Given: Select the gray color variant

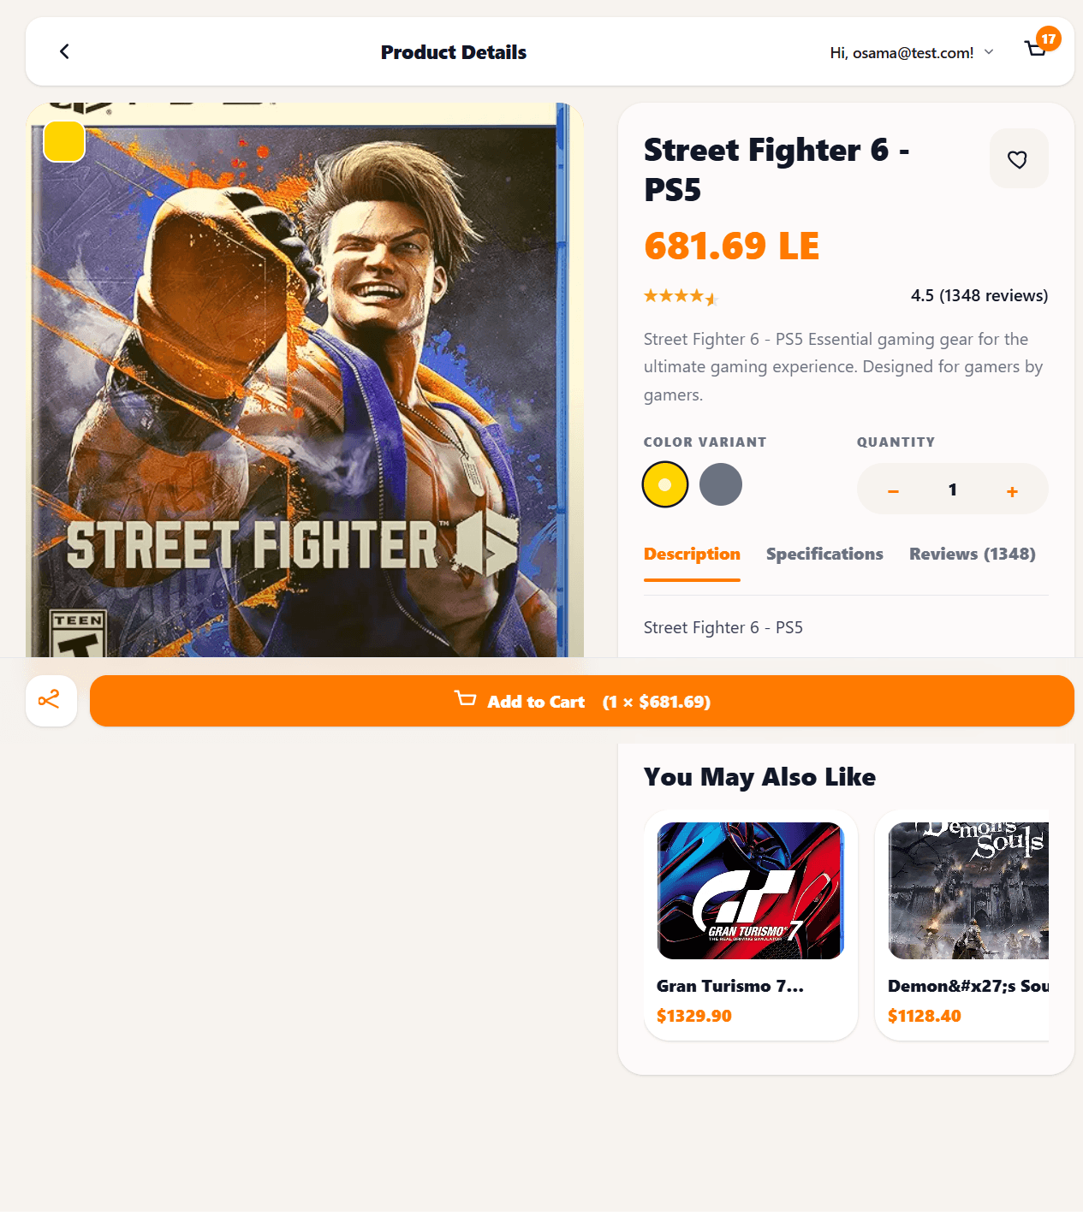Looking at the screenshot, I should [720, 484].
